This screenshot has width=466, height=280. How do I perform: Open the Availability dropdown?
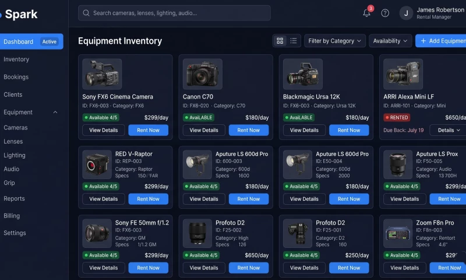390,41
